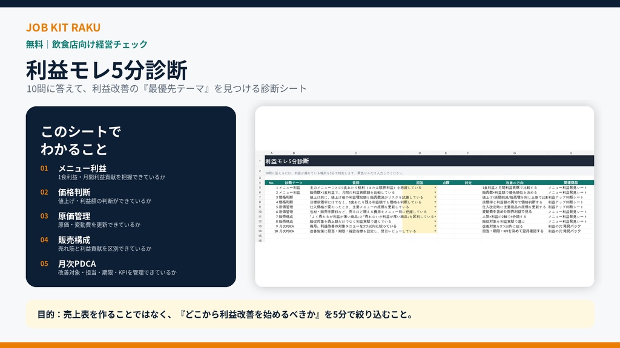
Task: Select the instruction text in spreadsheet row 2
Action: point(334,173)
